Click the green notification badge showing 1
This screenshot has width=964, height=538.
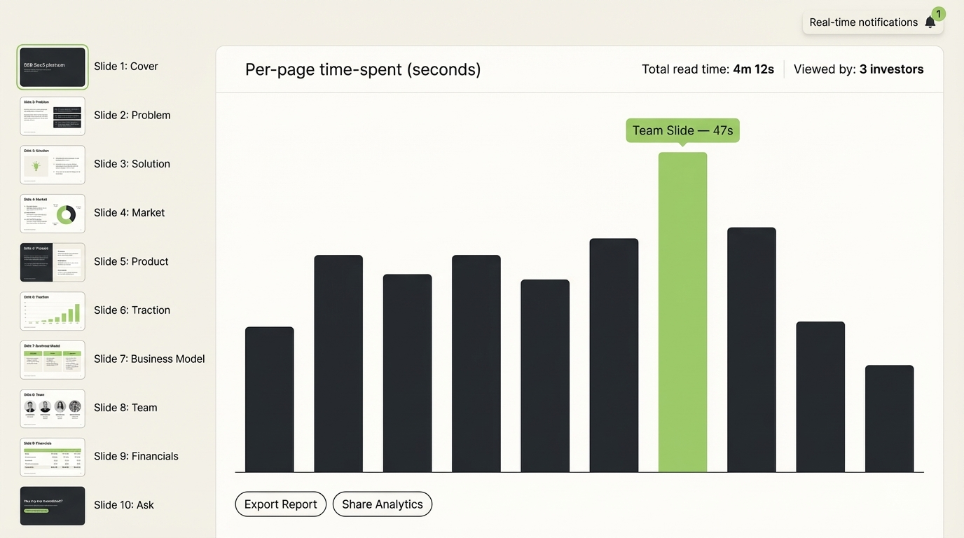[x=938, y=13]
